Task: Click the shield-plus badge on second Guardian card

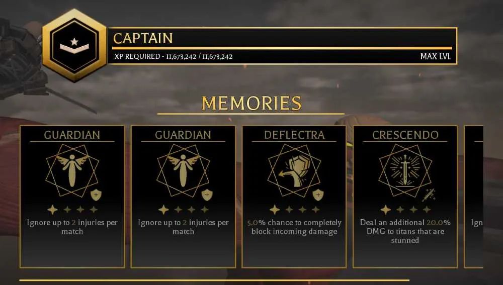Action: (207, 195)
